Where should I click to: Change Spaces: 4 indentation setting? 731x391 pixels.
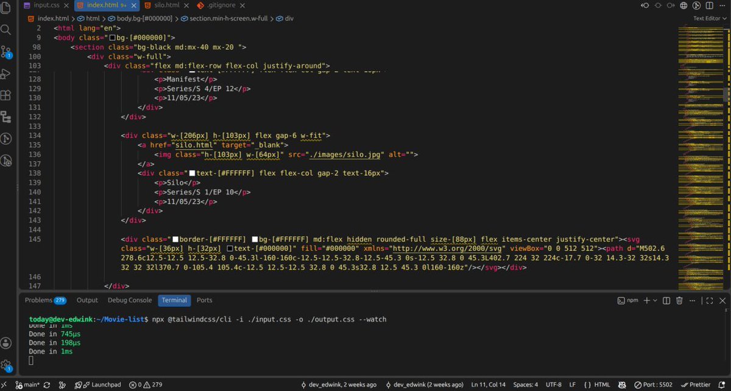[525, 385]
